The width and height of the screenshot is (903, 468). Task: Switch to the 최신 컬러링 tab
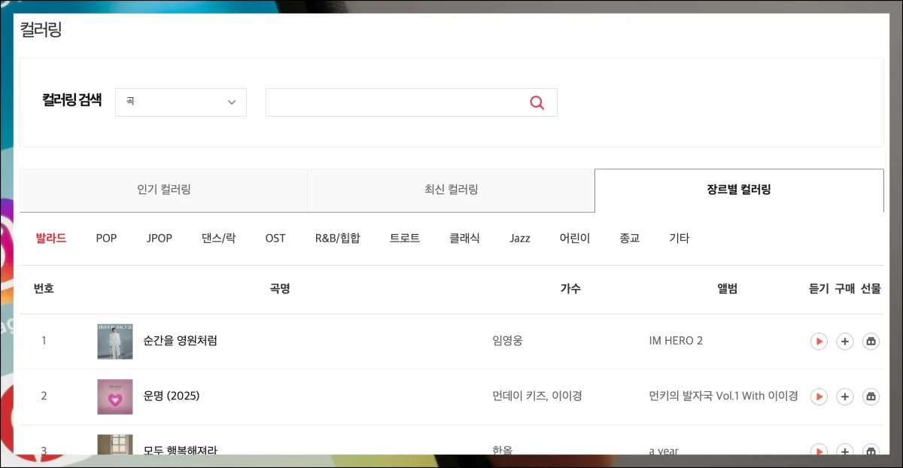tap(451, 190)
